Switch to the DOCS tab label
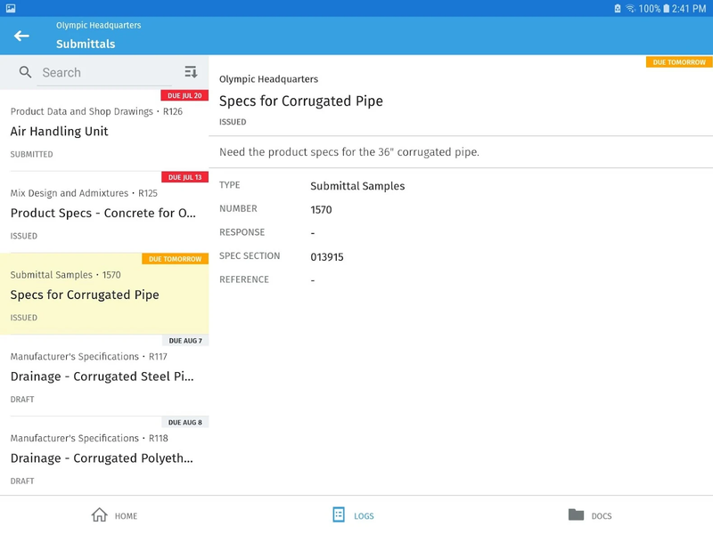Viewport: 713px width, 534px height. tap(602, 516)
